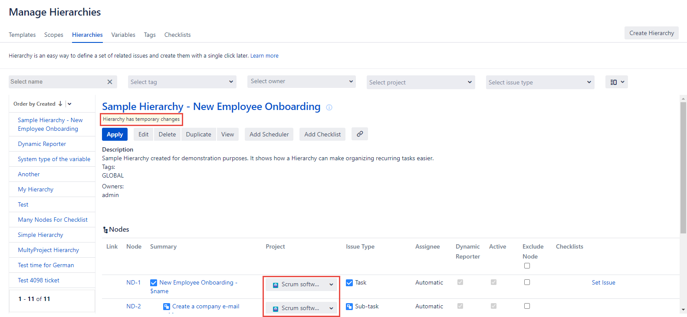The image size is (687, 317).
Task: Select My Hierarchy in the list
Action: click(x=36, y=189)
